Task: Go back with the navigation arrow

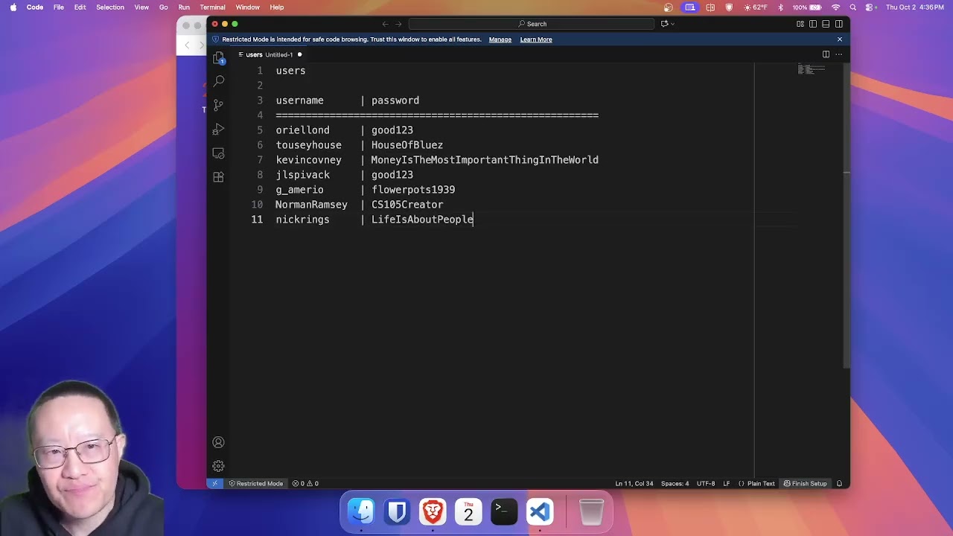Action: pos(385,24)
